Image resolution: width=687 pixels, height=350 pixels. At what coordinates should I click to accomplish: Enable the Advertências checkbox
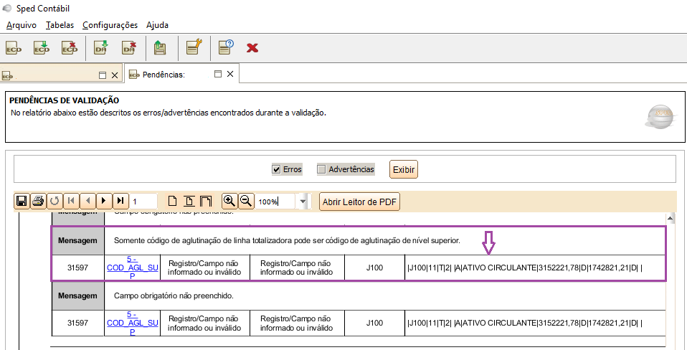click(321, 169)
